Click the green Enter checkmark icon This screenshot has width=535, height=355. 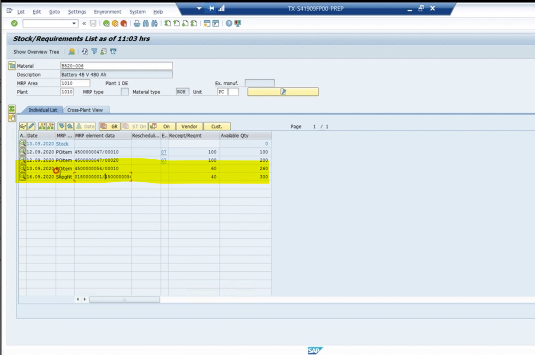tap(14, 23)
